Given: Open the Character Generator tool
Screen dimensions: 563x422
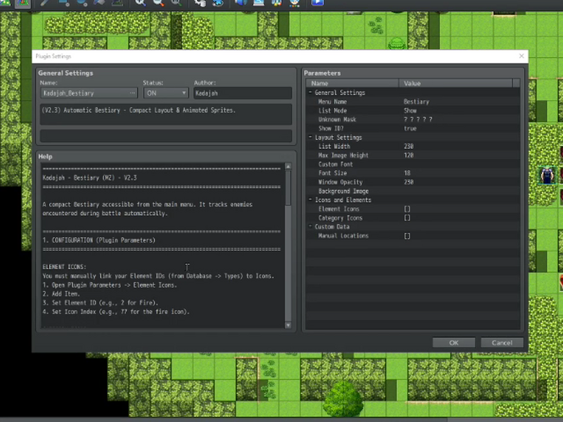Looking at the screenshot, I should [294, 3].
